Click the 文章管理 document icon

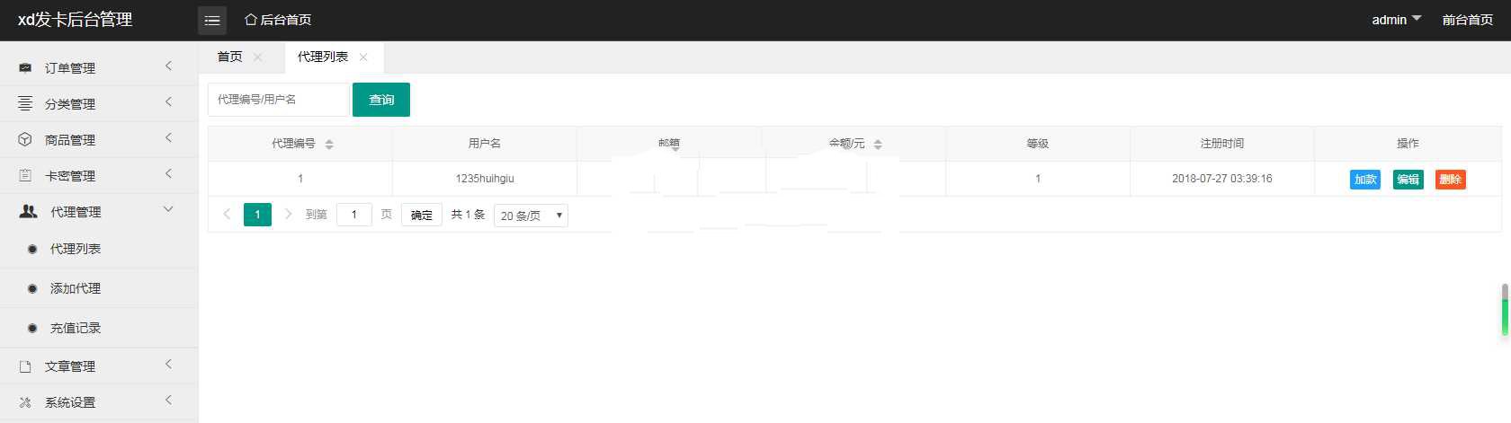pos(25,366)
